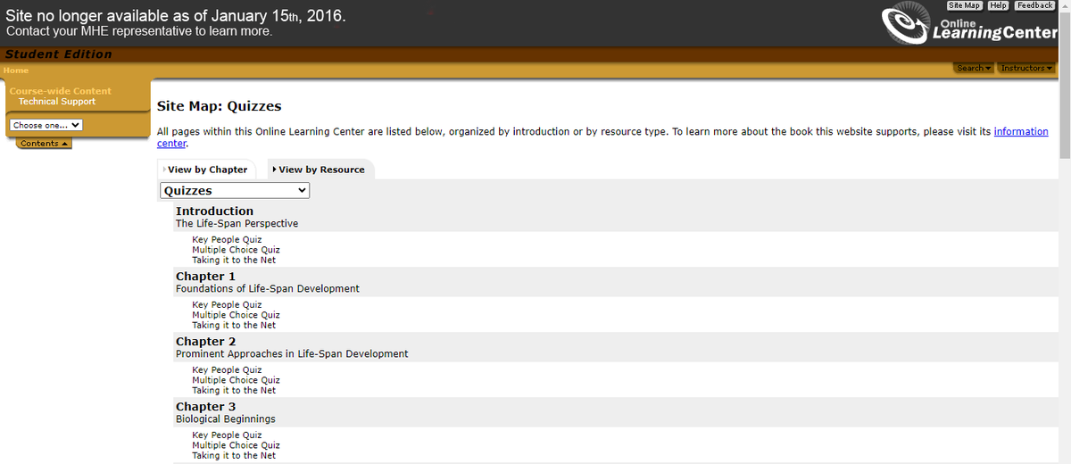Viewport: 1071px width, 464px height.
Task: Go to the Home link
Action: click(16, 70)
